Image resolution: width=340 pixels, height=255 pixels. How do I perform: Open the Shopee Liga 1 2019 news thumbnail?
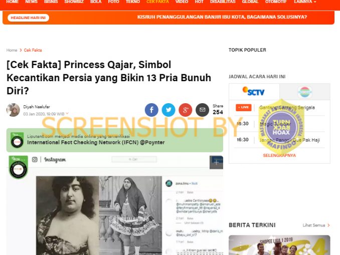279,245
